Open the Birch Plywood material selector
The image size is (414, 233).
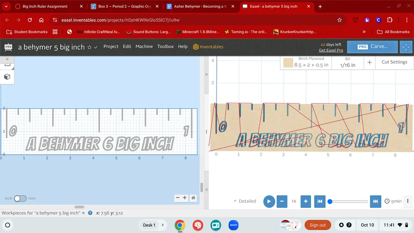[306, 62]
